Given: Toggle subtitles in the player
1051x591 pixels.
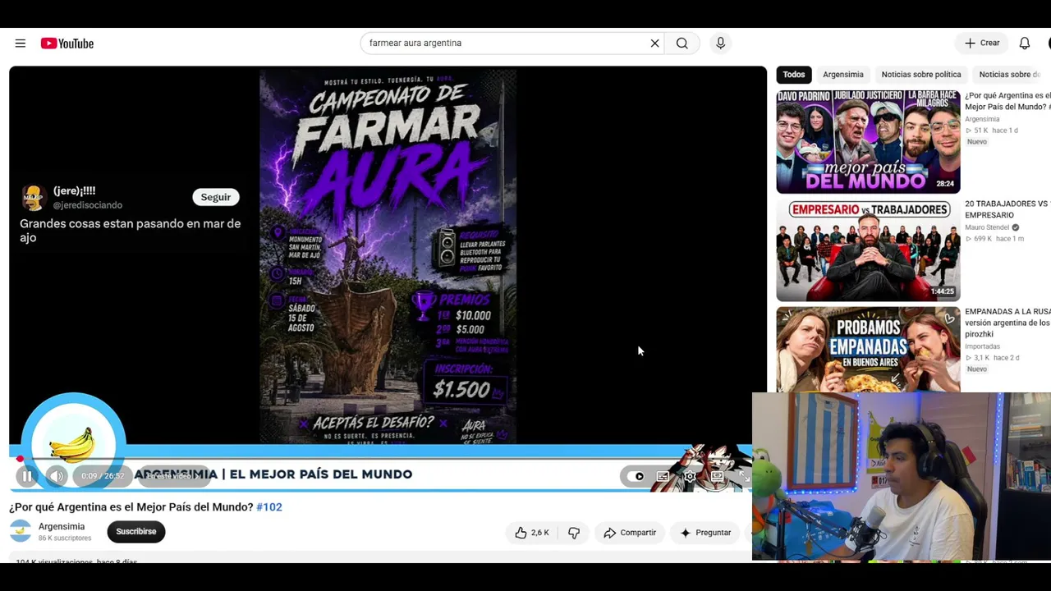Looking at the screenshot, I should click(663, 476).
